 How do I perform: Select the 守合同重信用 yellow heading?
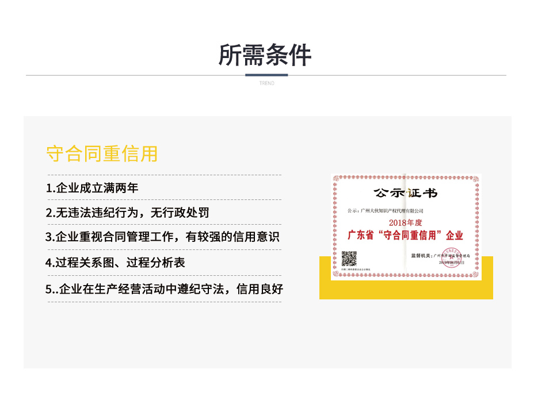pos(102,153)
